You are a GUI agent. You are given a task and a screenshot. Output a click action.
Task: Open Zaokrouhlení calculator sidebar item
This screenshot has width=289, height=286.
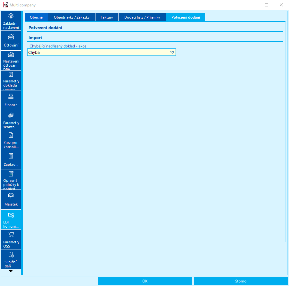tap(11, 160)
